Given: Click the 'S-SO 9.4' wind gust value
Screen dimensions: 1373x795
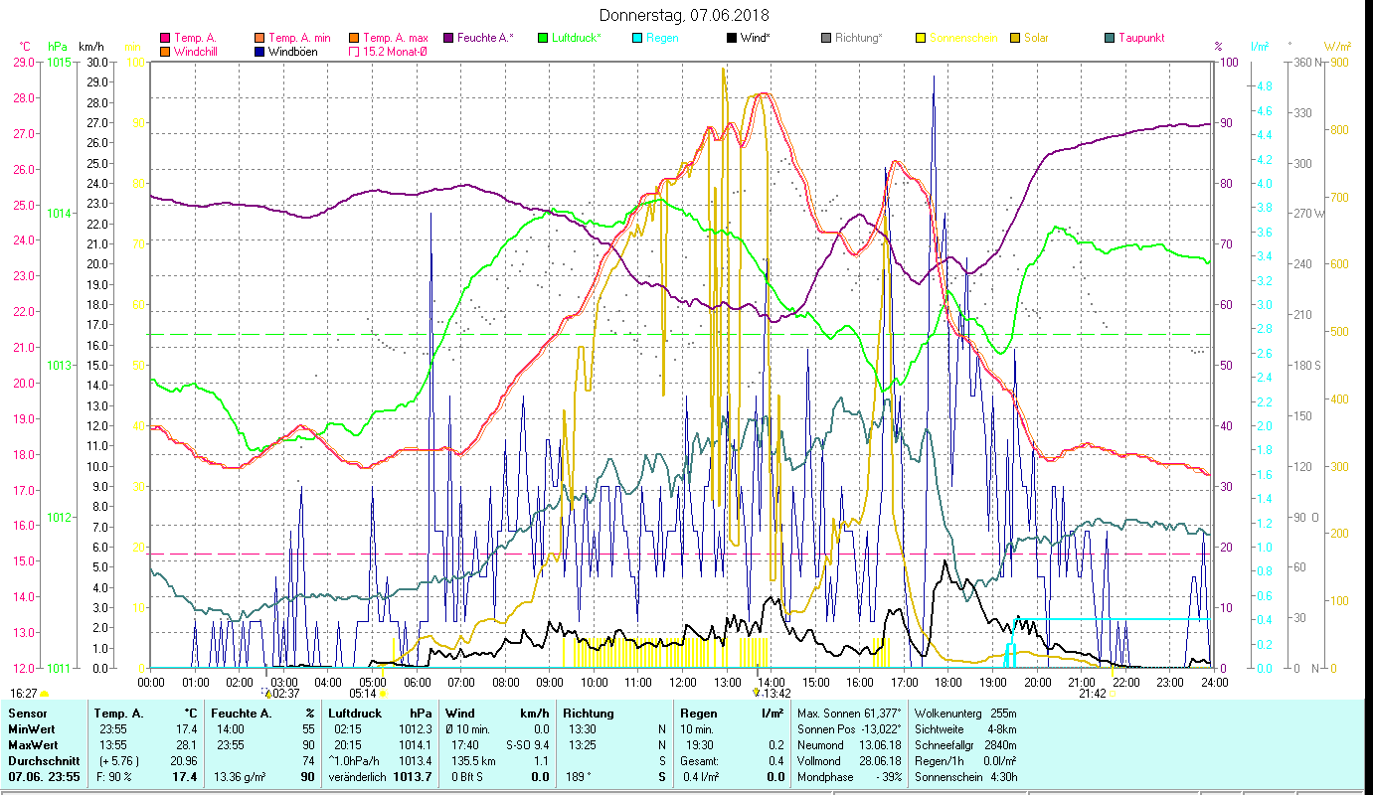Looking at the screenshot, I should 528,745.
